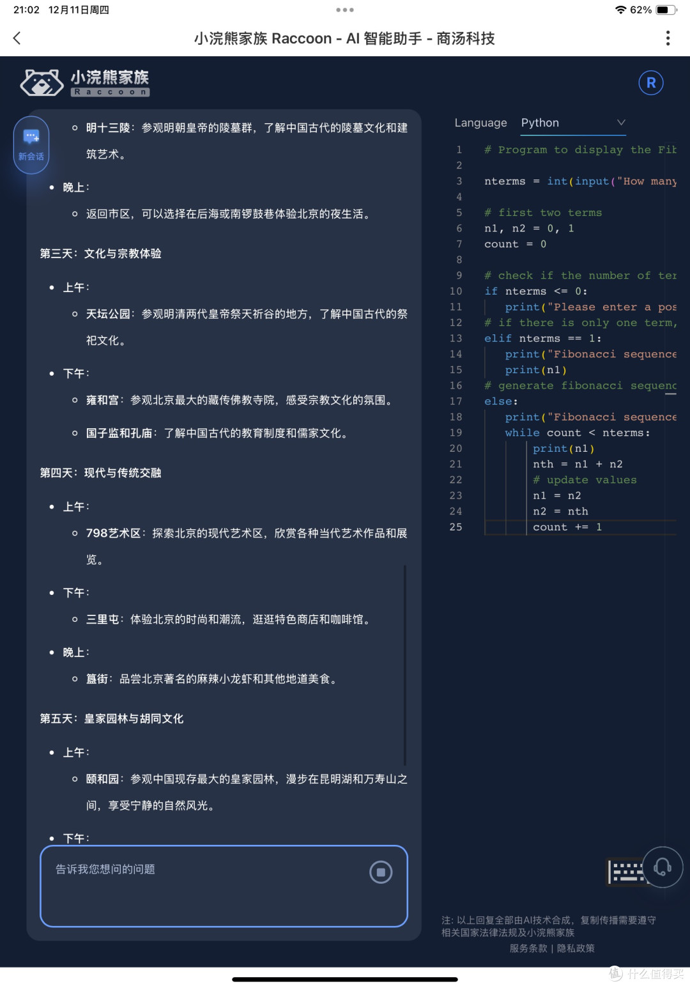690x988 pixels.
Task: Click code comment '# update values'
Action: coord(585,480)
